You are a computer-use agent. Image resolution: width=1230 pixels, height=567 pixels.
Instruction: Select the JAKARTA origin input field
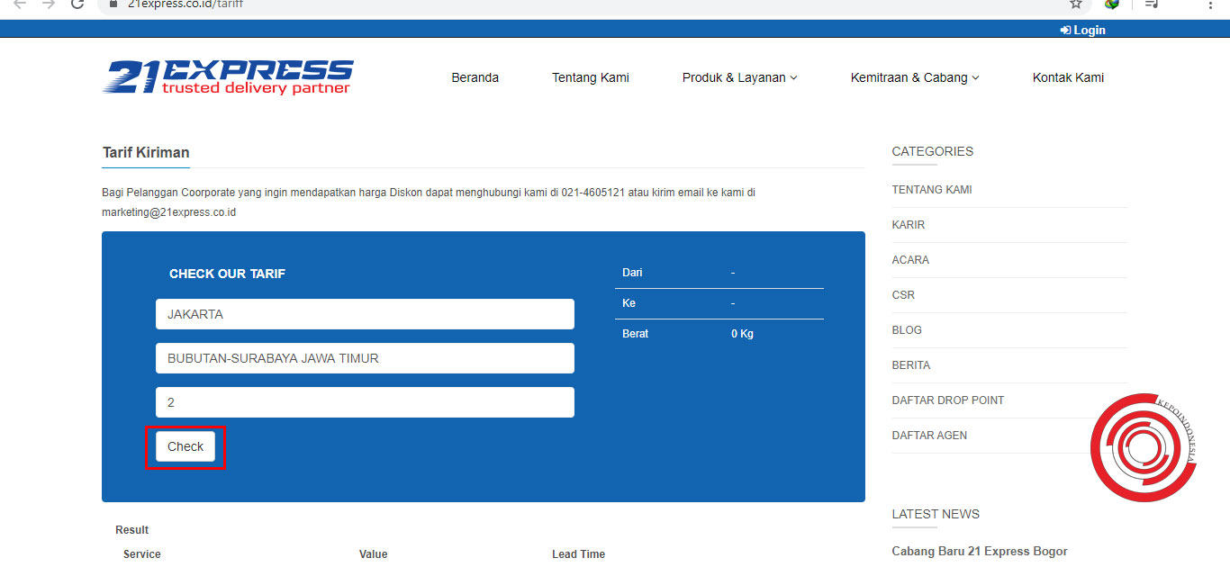[364, 313]
